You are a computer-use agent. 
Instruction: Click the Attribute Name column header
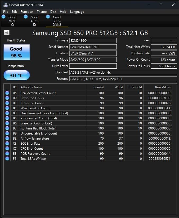[52, 87]
